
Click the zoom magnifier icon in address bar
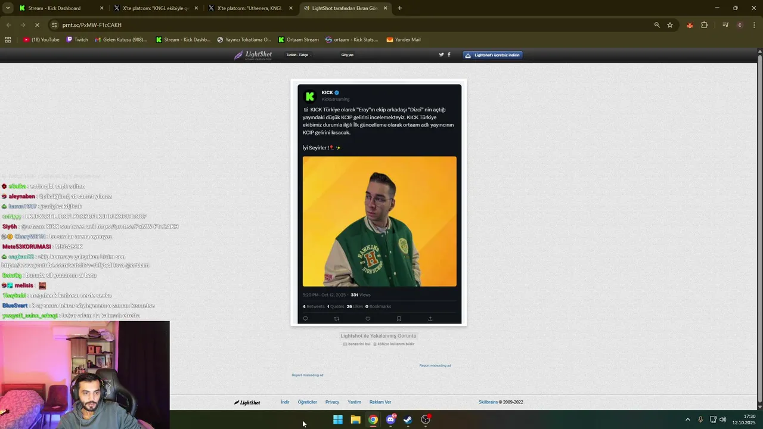click(657, 25)
